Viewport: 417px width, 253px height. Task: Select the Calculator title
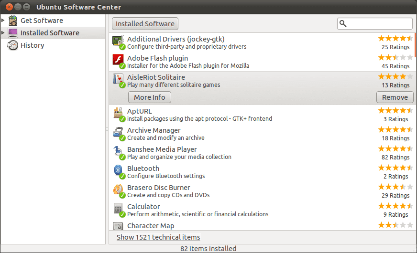click(143, 207)
